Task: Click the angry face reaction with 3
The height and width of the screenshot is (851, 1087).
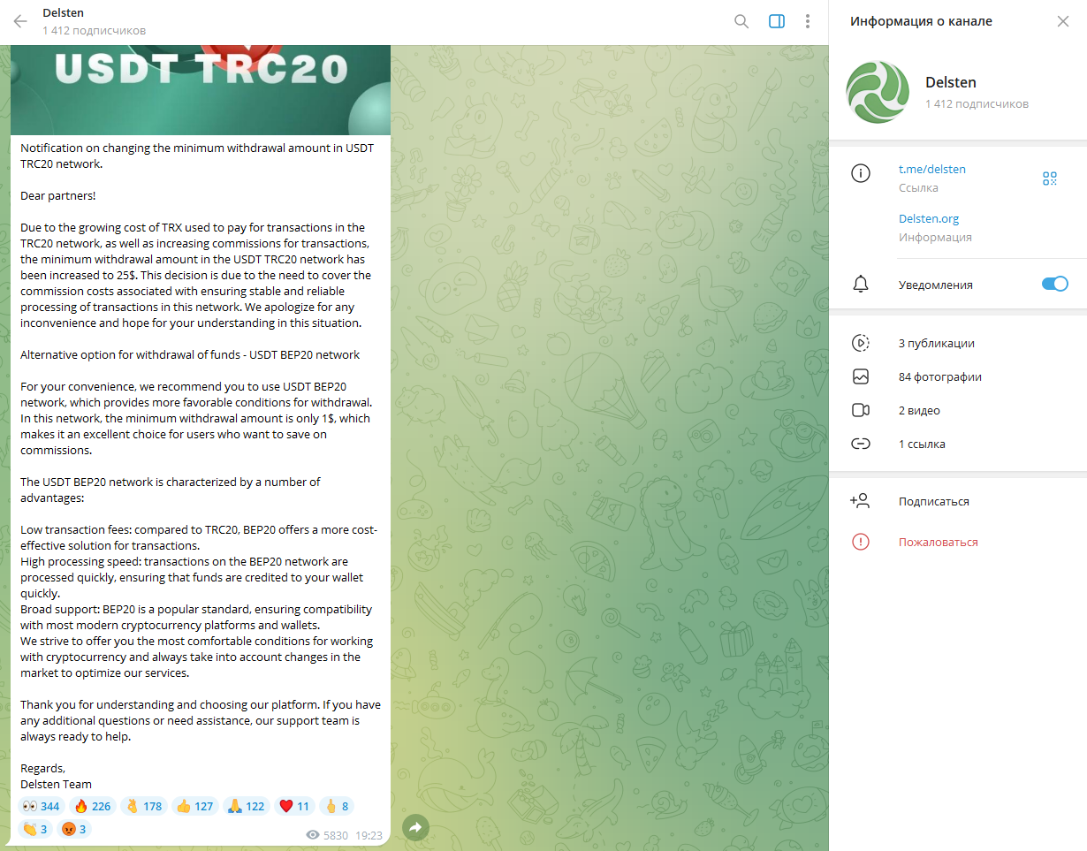Action: tap(74, 829)
